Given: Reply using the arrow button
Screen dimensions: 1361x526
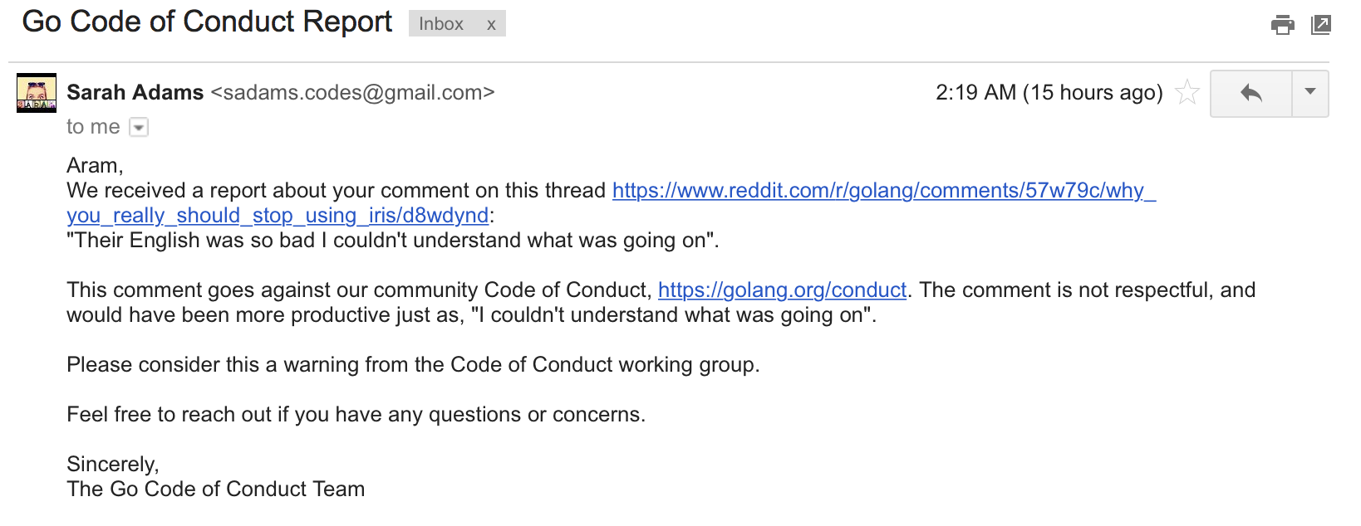Looking at the screenshot, I should click(x=1250, y=93).
